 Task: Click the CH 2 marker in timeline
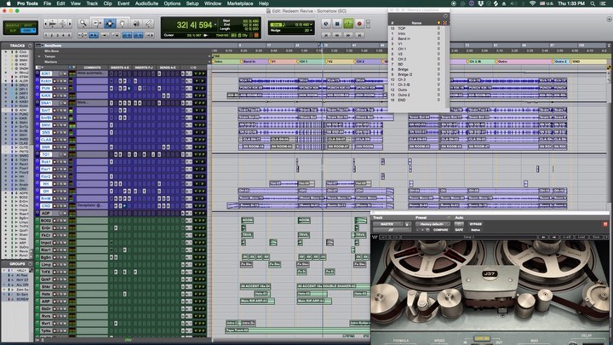pyautogui.click(x=360, y=61)
